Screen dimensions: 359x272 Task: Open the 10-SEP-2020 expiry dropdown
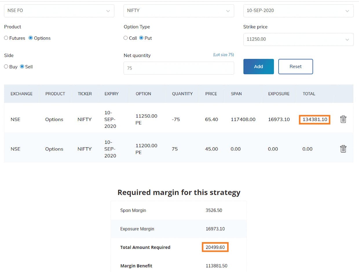click(298, 11)
